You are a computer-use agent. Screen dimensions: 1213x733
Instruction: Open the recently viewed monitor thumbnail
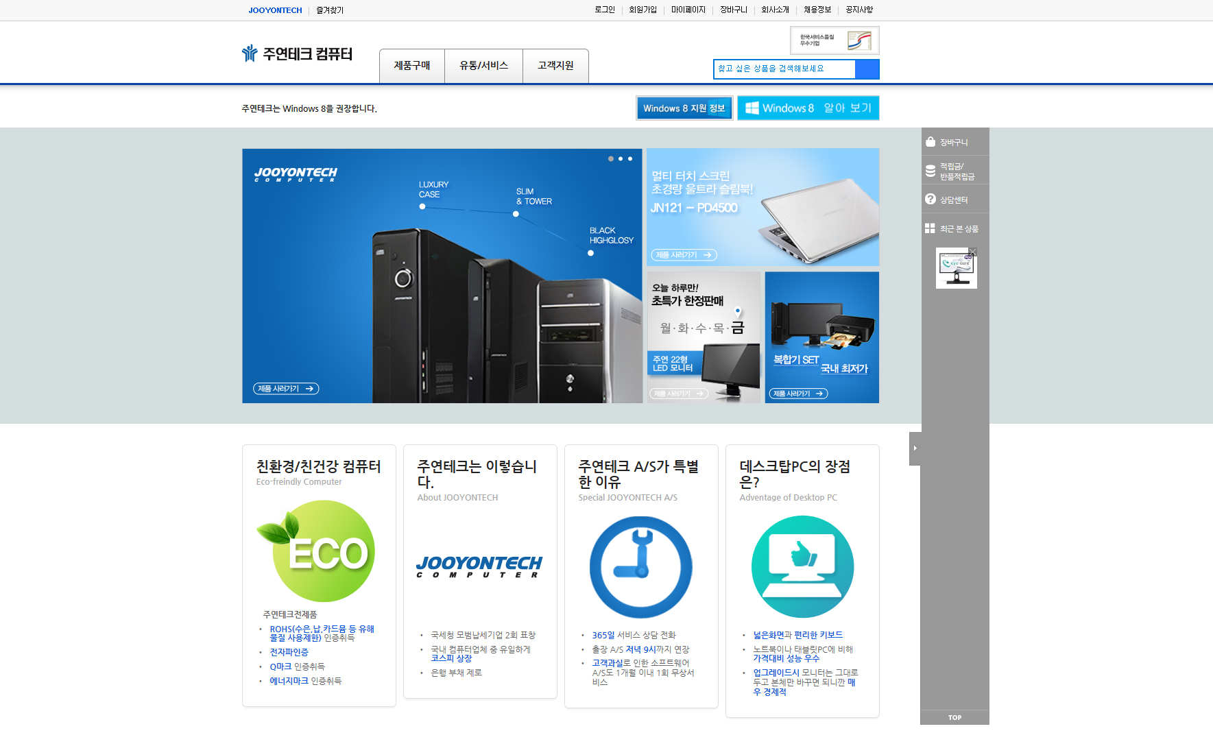coord(957,268)
